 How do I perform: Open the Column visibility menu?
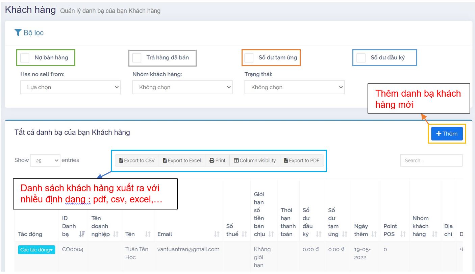click(x=255, y=160)
